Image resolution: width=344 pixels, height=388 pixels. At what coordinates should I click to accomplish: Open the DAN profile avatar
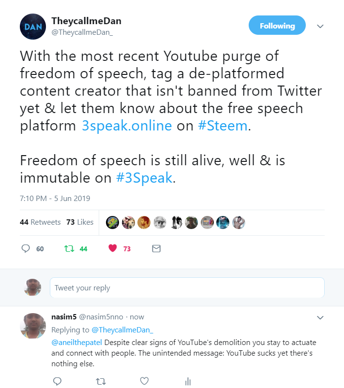33,26
